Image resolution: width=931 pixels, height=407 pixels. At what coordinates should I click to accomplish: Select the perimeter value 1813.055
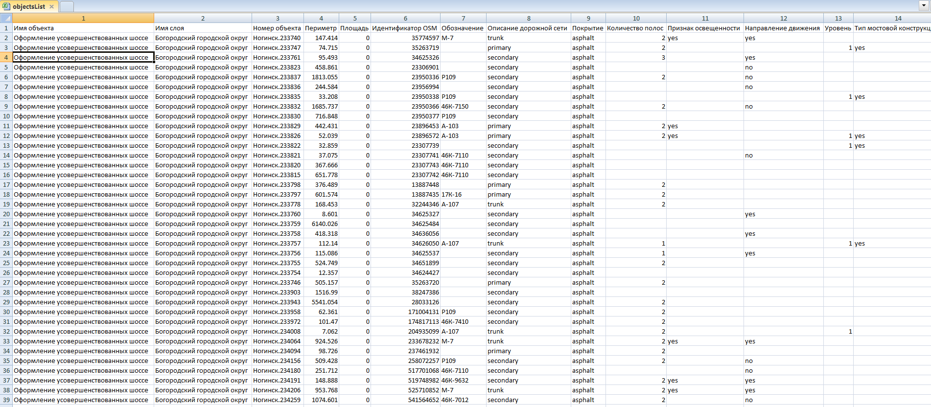coord(321,77)
